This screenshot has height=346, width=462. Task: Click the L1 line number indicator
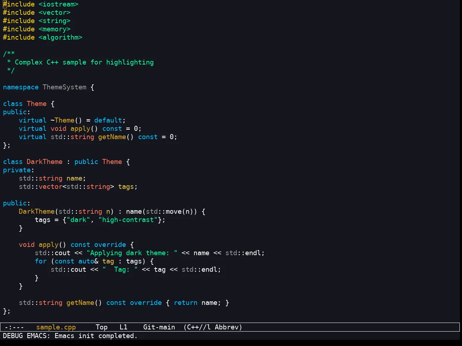[123, 327]
